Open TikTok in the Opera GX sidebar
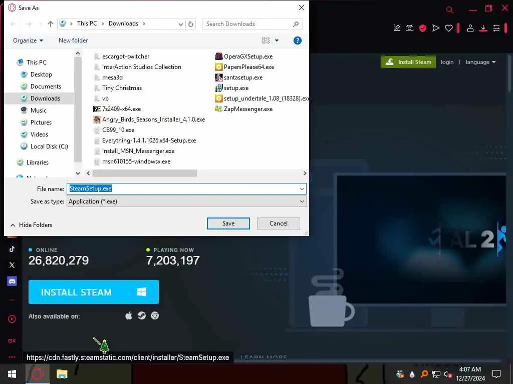This screenshot has width=513, height=384. [12, 249]
